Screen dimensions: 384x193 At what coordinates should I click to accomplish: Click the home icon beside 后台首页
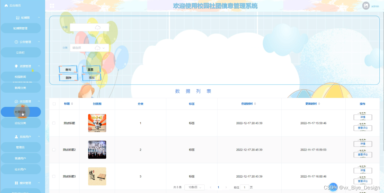point(6,5)
